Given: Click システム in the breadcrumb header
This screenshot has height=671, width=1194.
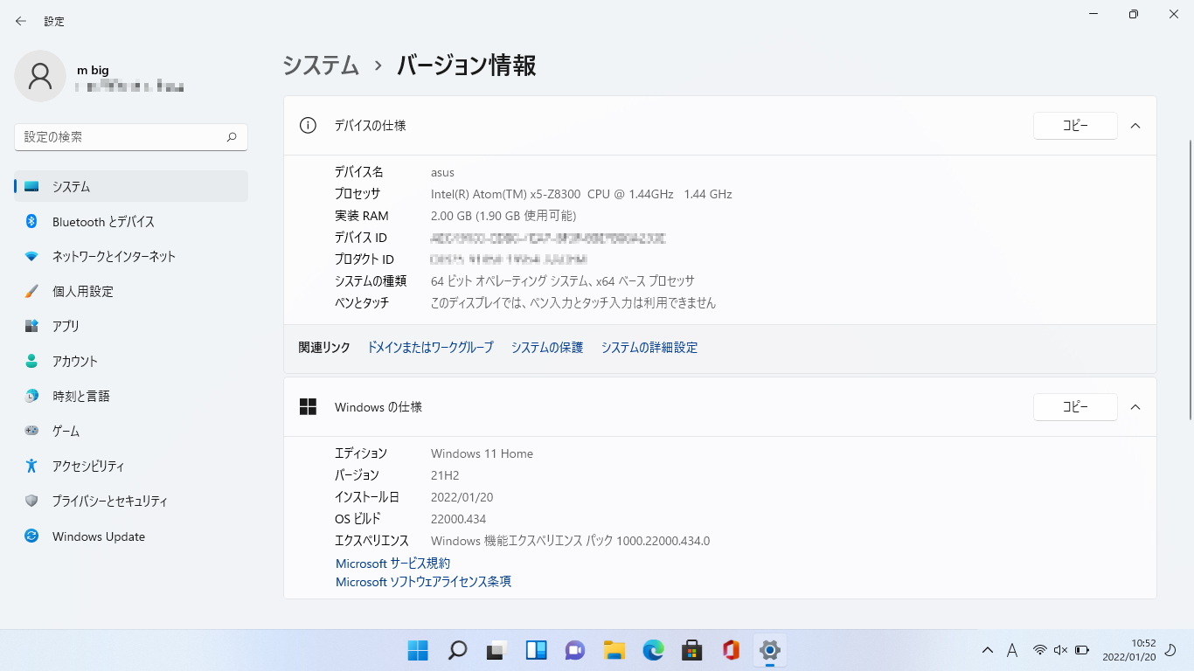Looking at the screenshot, I should click(321, 66).
